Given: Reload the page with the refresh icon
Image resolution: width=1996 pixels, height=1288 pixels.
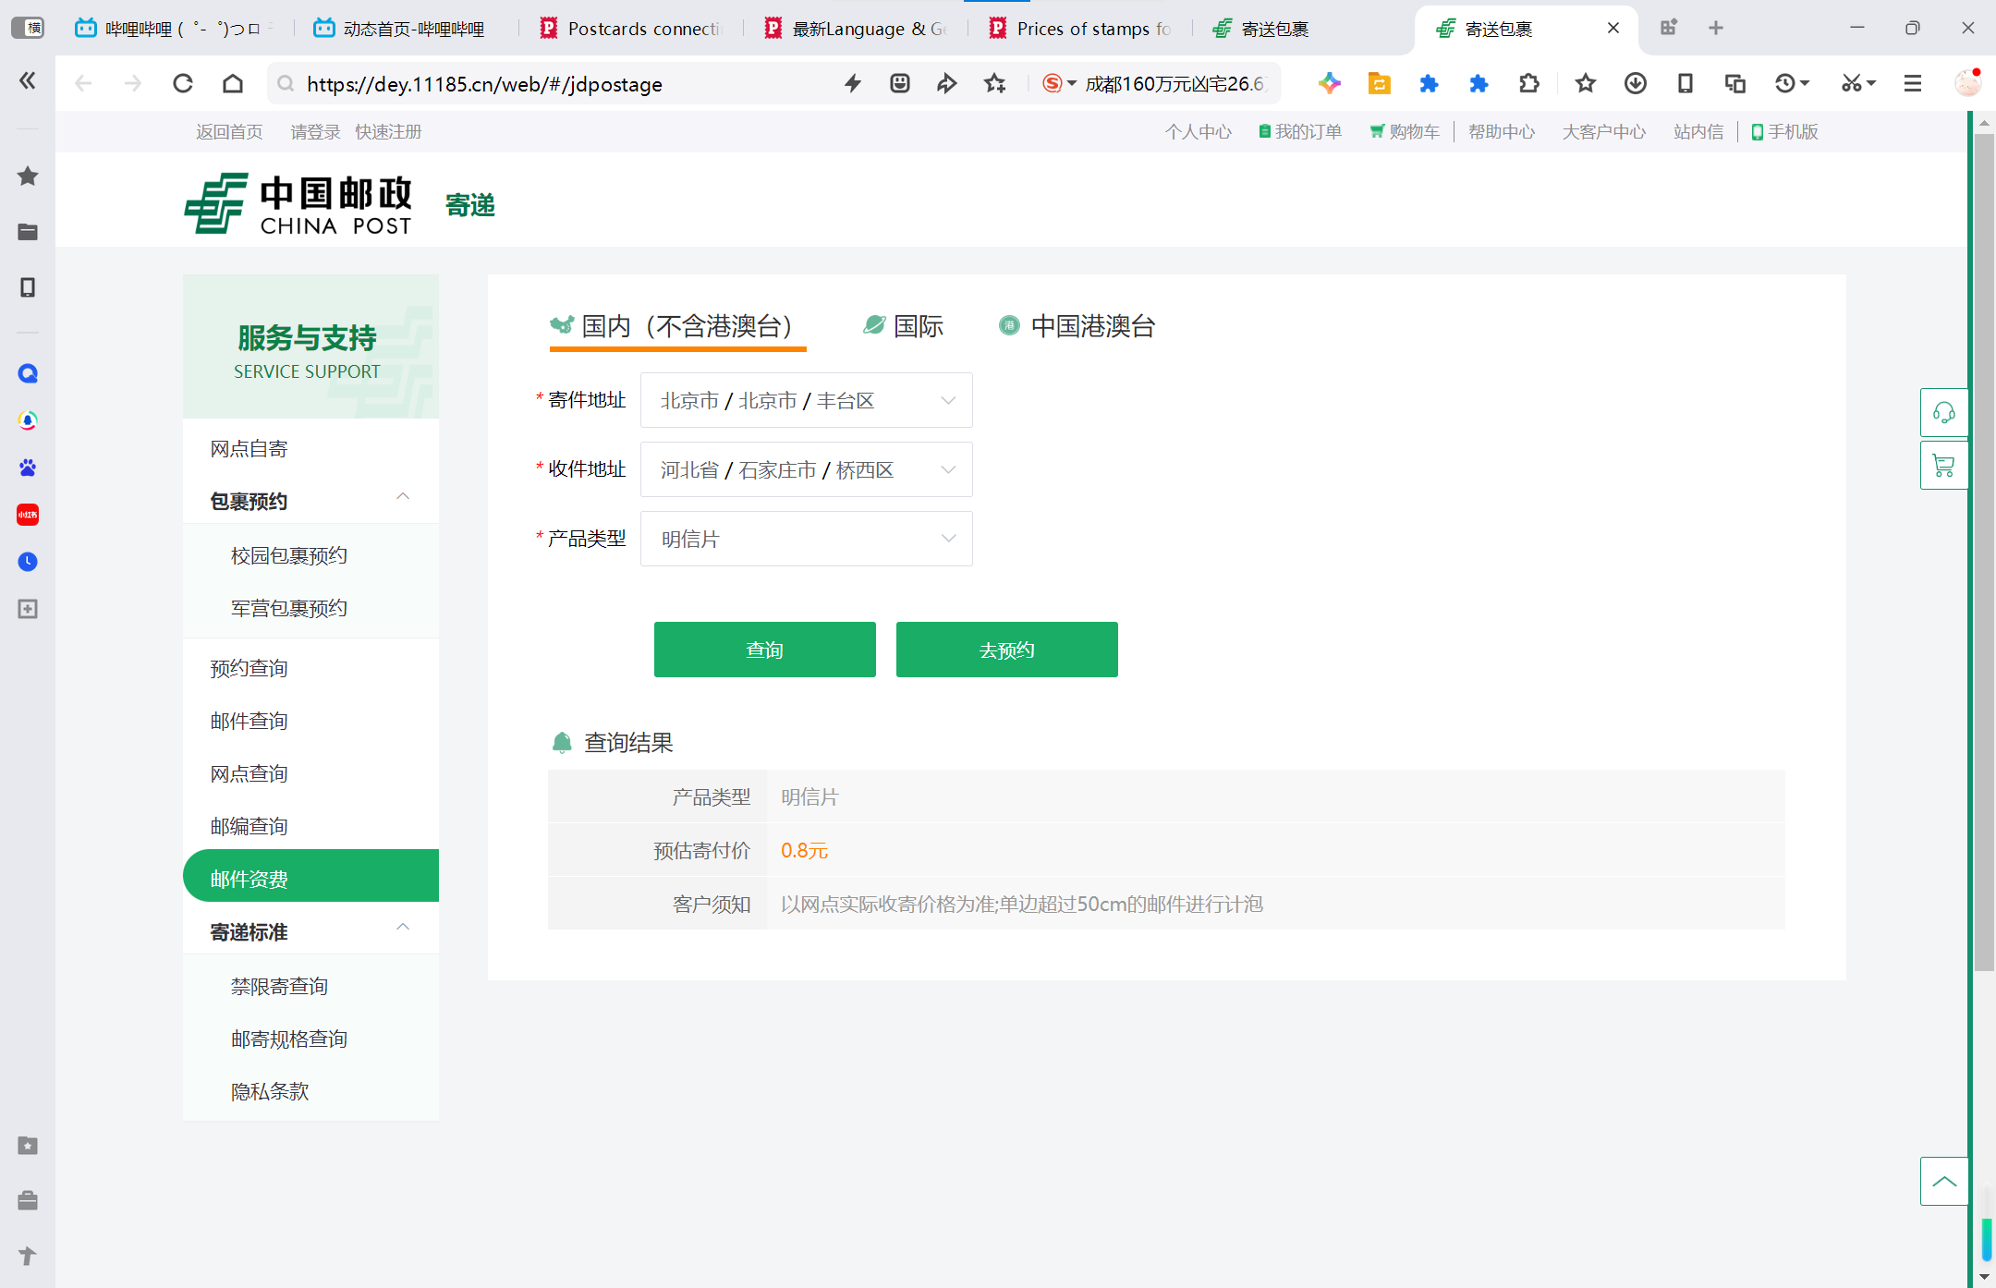Looking at the screenshot, I should [183, 84].
